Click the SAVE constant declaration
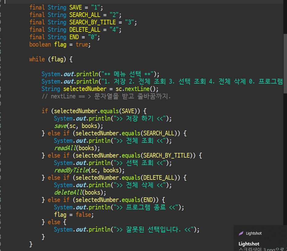The image size is (287, 251). click(x=66, y=7)
